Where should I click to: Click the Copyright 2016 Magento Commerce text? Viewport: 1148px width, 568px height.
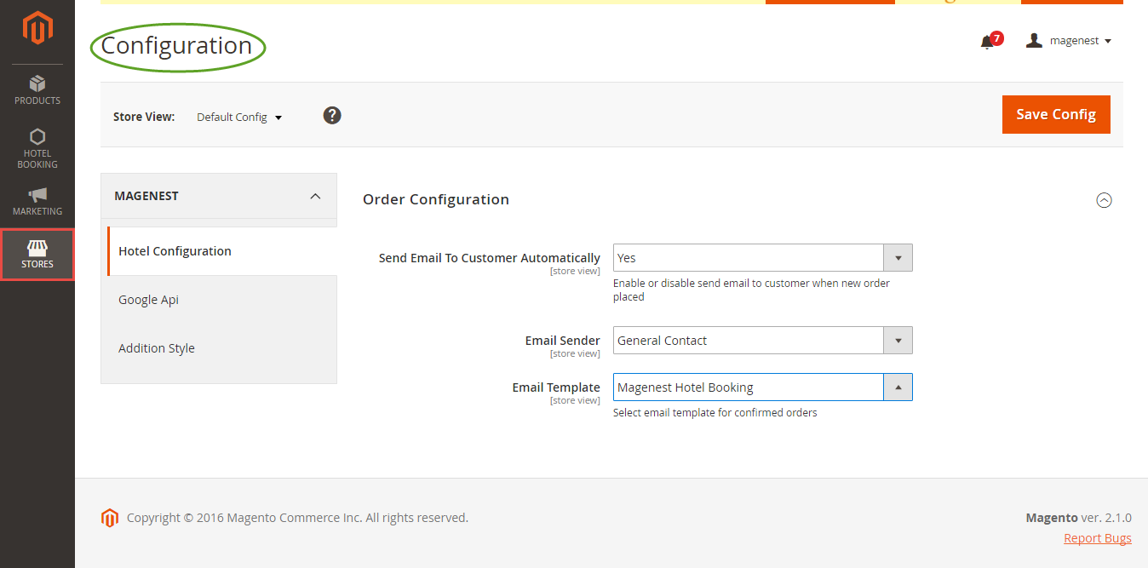tap(297, 518)
